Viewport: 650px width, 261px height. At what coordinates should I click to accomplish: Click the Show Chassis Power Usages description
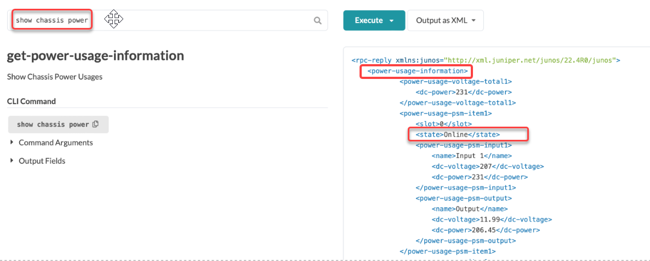pyautogui.click(x=55, y=77)
